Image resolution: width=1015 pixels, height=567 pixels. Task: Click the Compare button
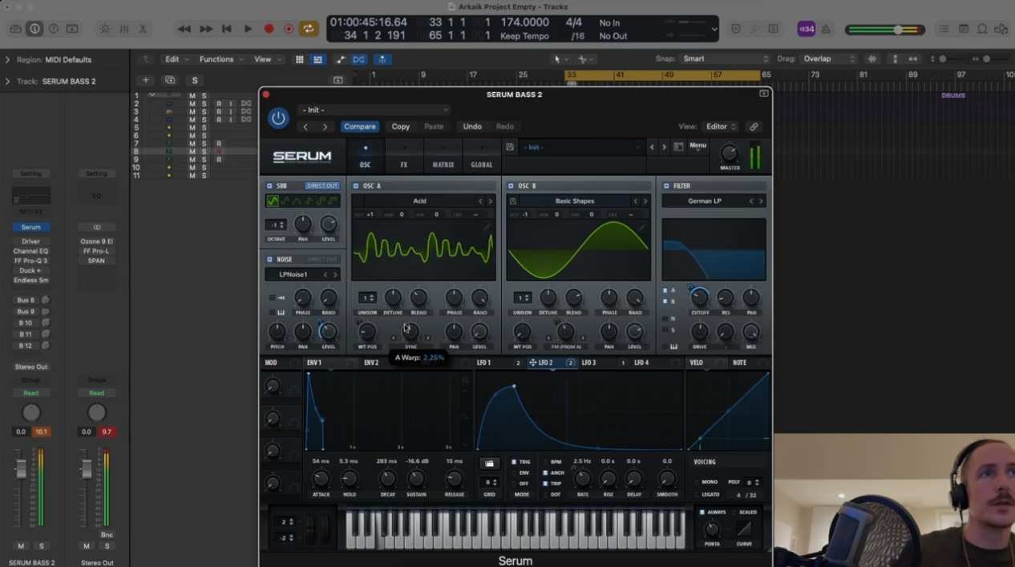(x=359, y=127)
